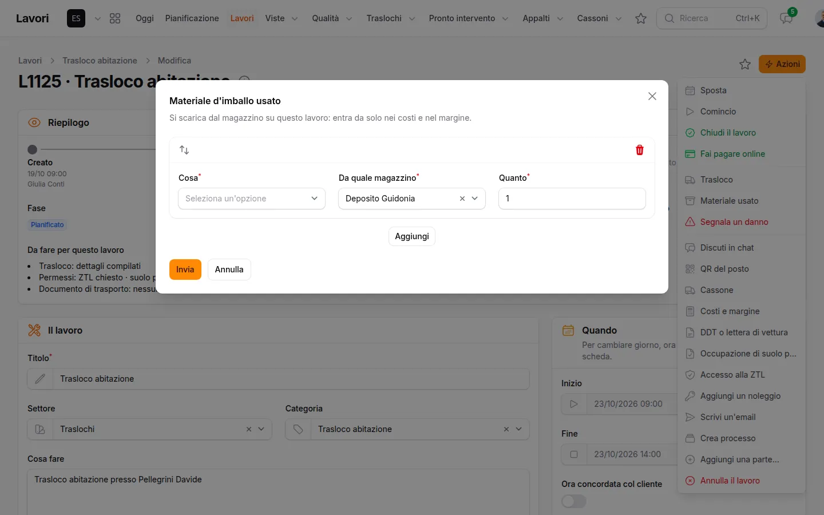Screen dimensions: 824x515
Task: Click the tag icon in Categoria field
Action: pyautogui.click(x=298, y=429)
